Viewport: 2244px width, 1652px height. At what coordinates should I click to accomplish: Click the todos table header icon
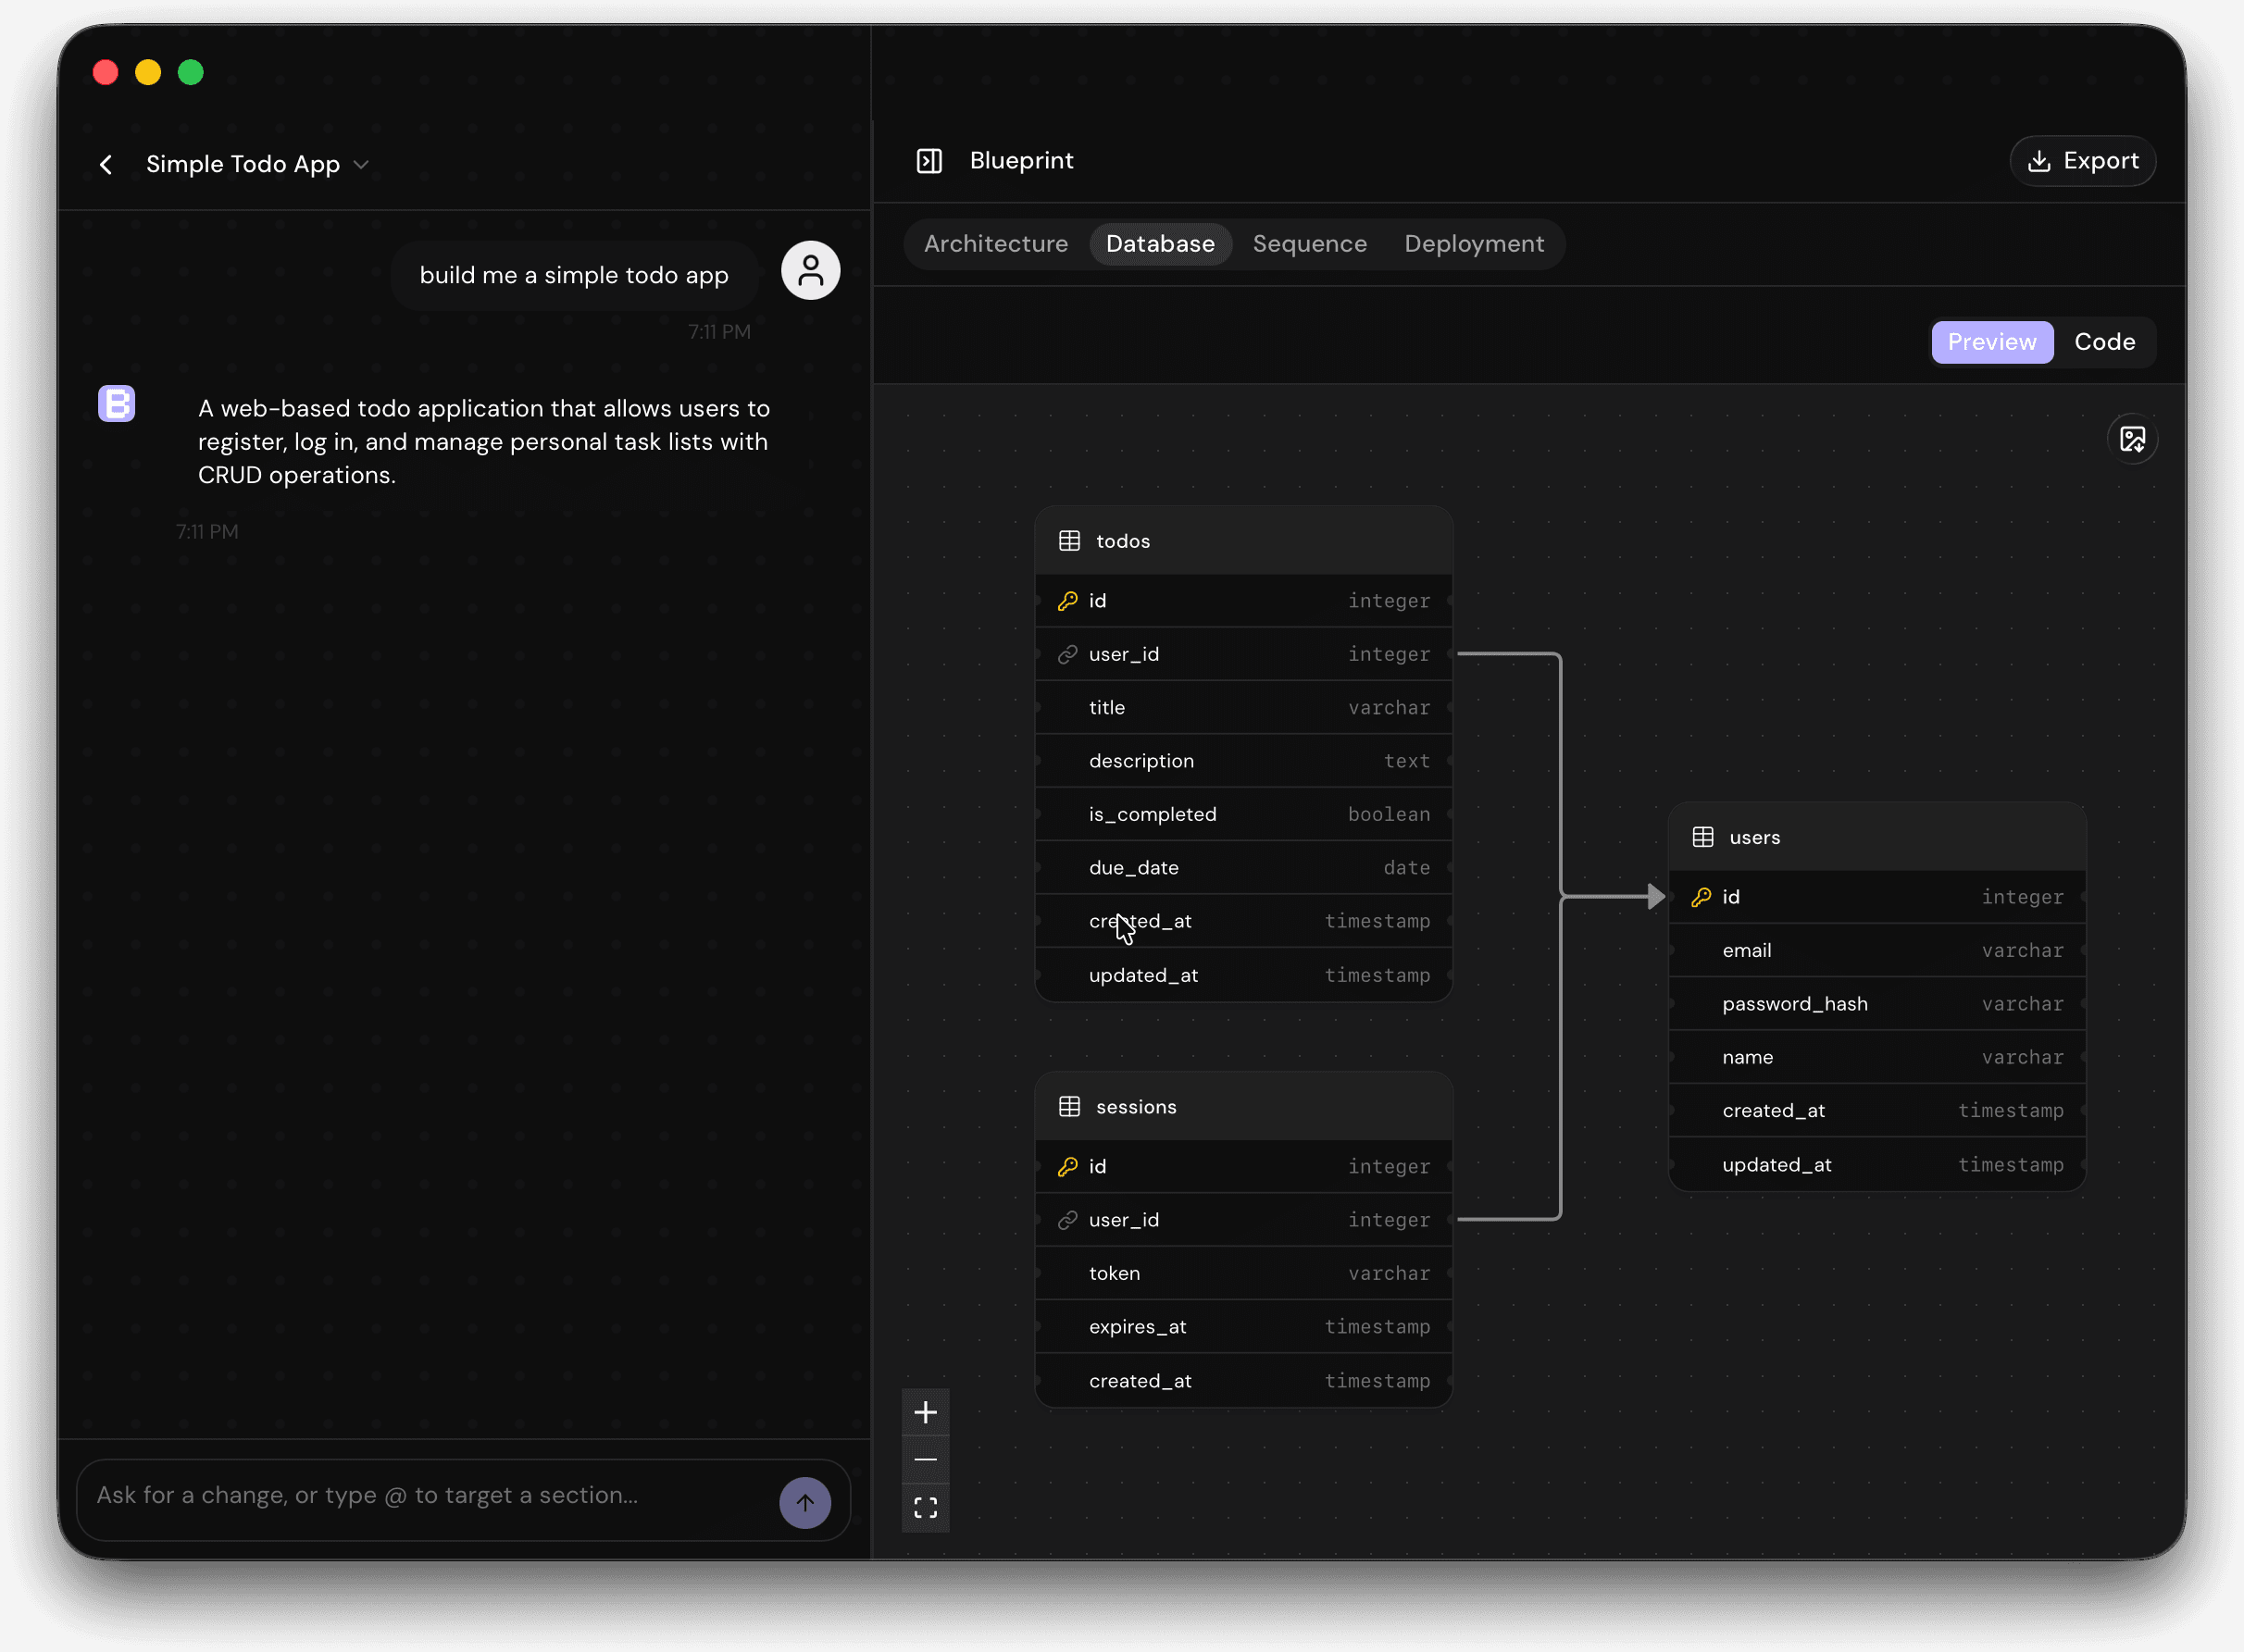[1069, 541]
